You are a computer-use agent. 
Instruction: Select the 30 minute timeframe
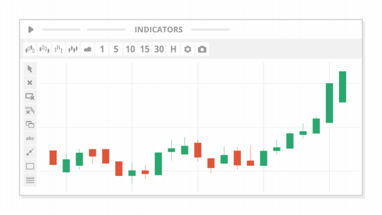159,49
